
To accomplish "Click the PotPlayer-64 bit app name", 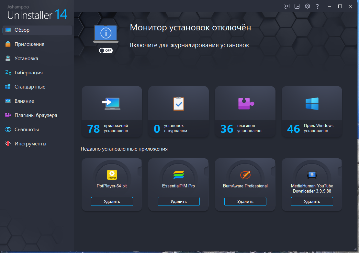I will [x=112, y=186].
